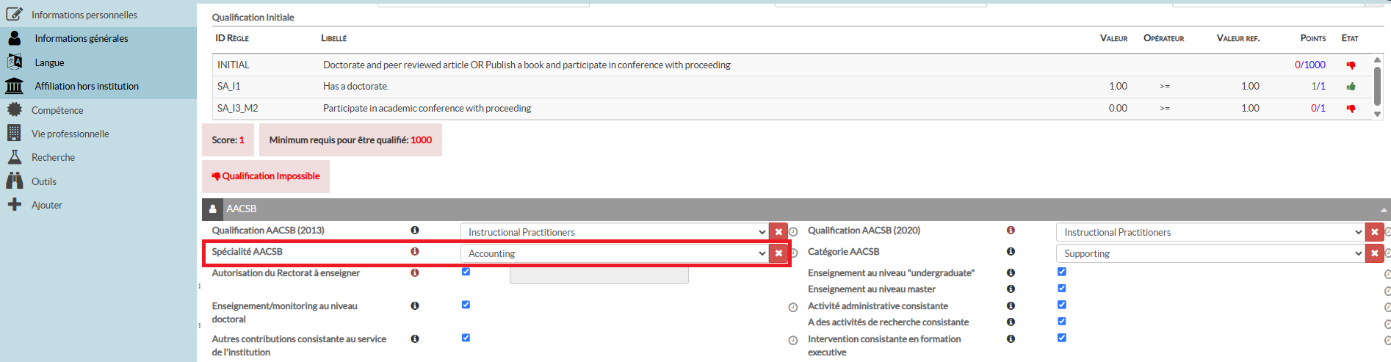Click the qualification table vertical scrollbar
Viewport: 1391px width, 362px height.
(x=1377, y=86)
